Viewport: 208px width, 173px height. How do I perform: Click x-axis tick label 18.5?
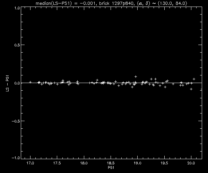point(111,163)
